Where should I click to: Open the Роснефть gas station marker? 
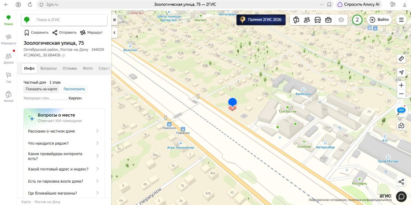coord(360,179)
